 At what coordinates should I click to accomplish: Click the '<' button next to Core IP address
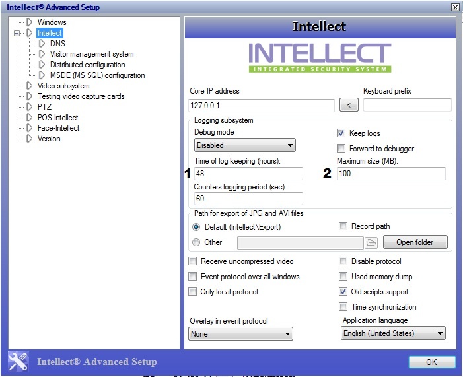(x=349, y=105)
